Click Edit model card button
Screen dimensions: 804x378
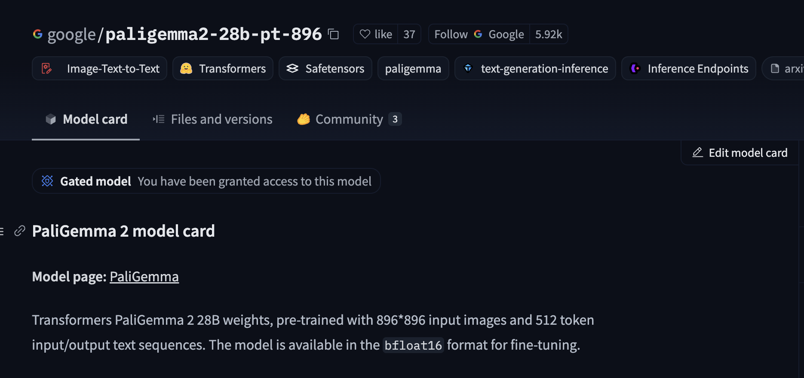740,153
